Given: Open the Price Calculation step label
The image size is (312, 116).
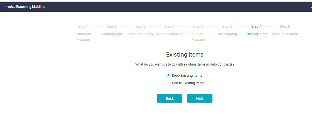Looking at the screenshot, I should (x=285, y=34).
